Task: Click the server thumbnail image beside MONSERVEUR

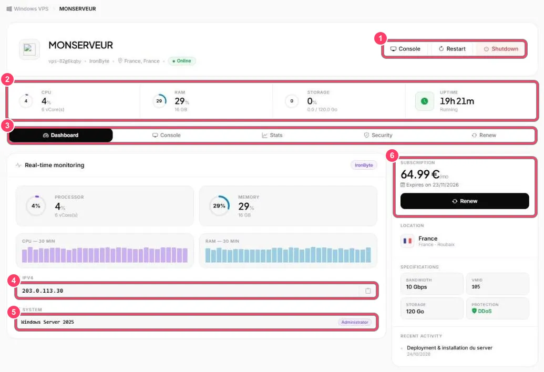Action: pyautogui.click(x=29, y=49)
